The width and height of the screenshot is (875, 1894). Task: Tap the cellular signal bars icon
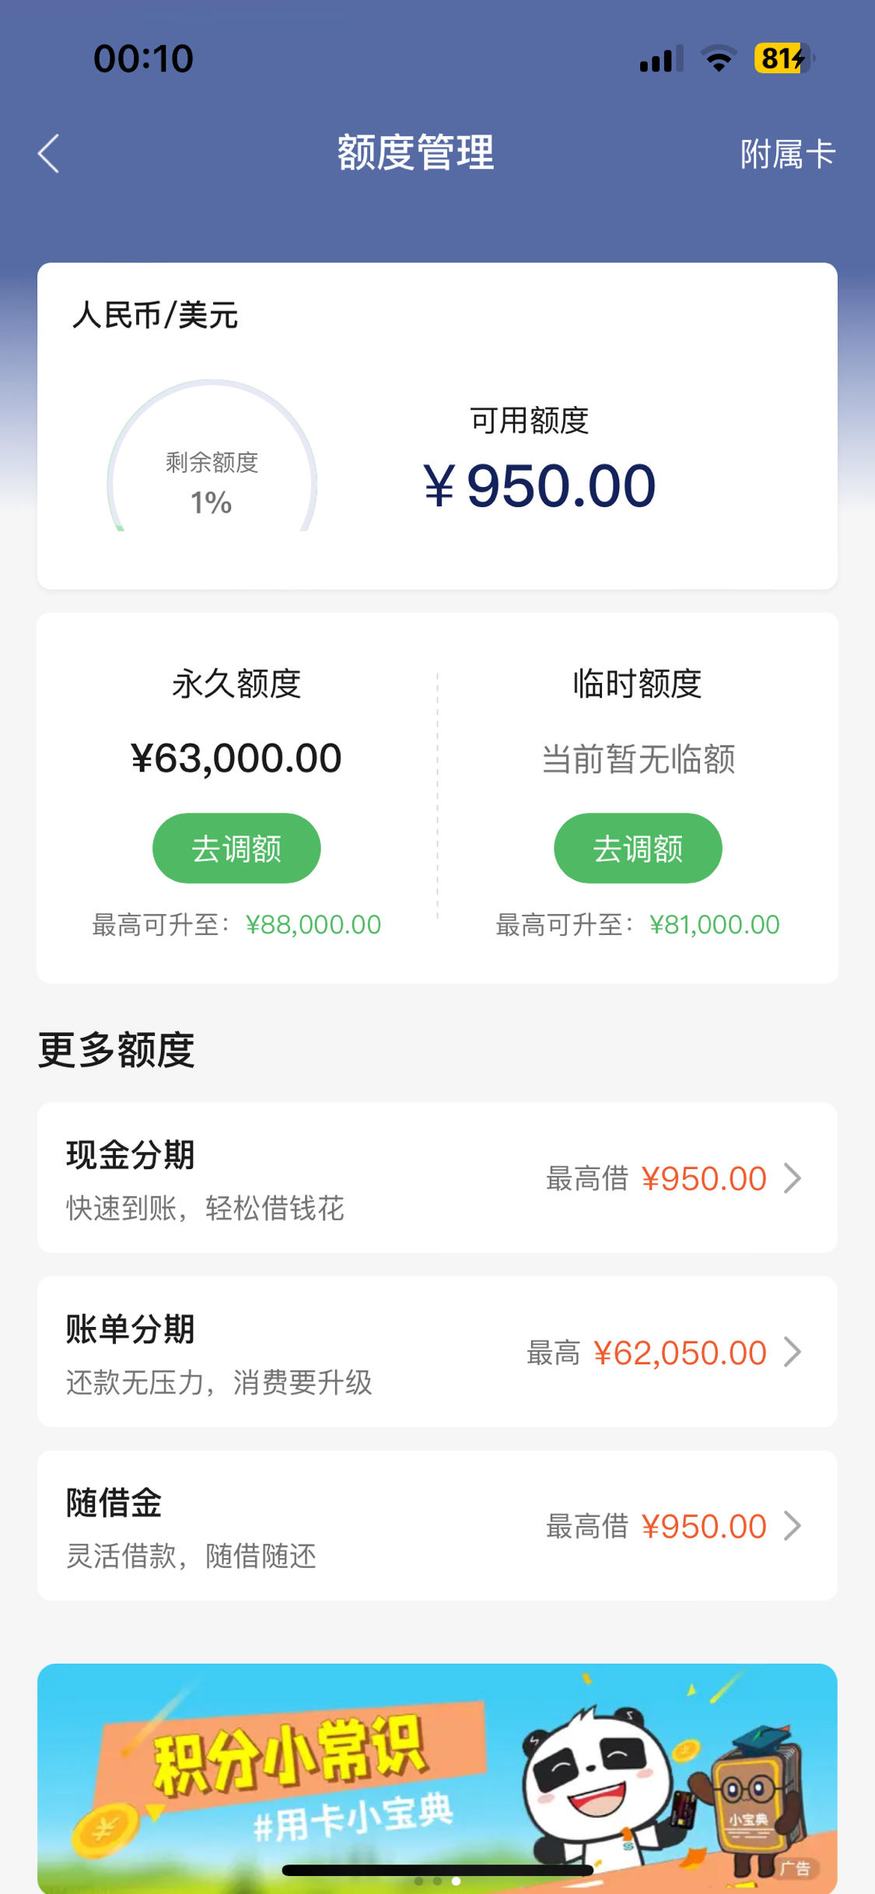pyautogui.click(x=661, y=58)
